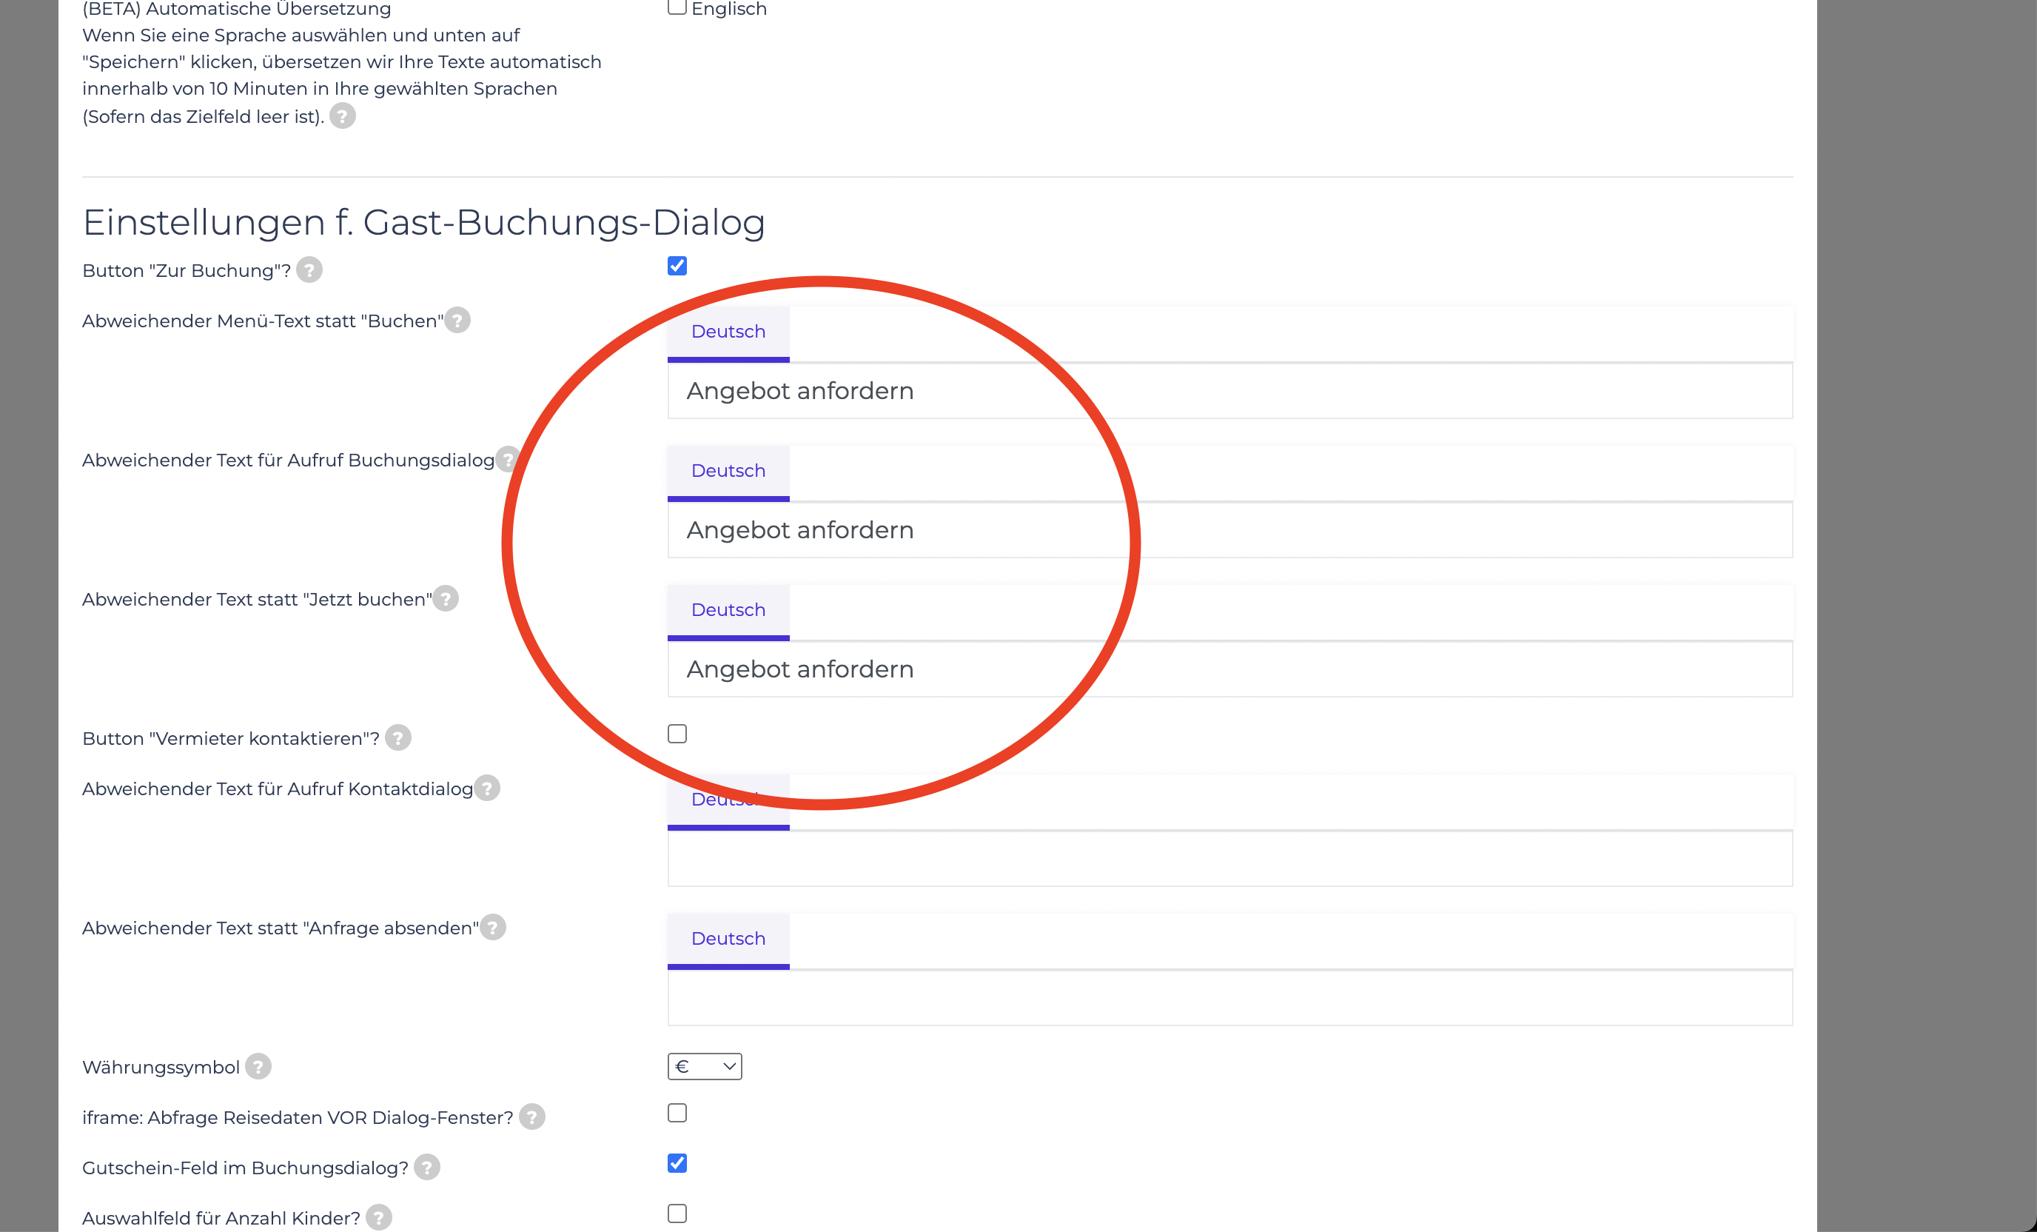Click help icon for Automatische Übersetzung description
The image size is (2037, 1232).
coord(342,116)
